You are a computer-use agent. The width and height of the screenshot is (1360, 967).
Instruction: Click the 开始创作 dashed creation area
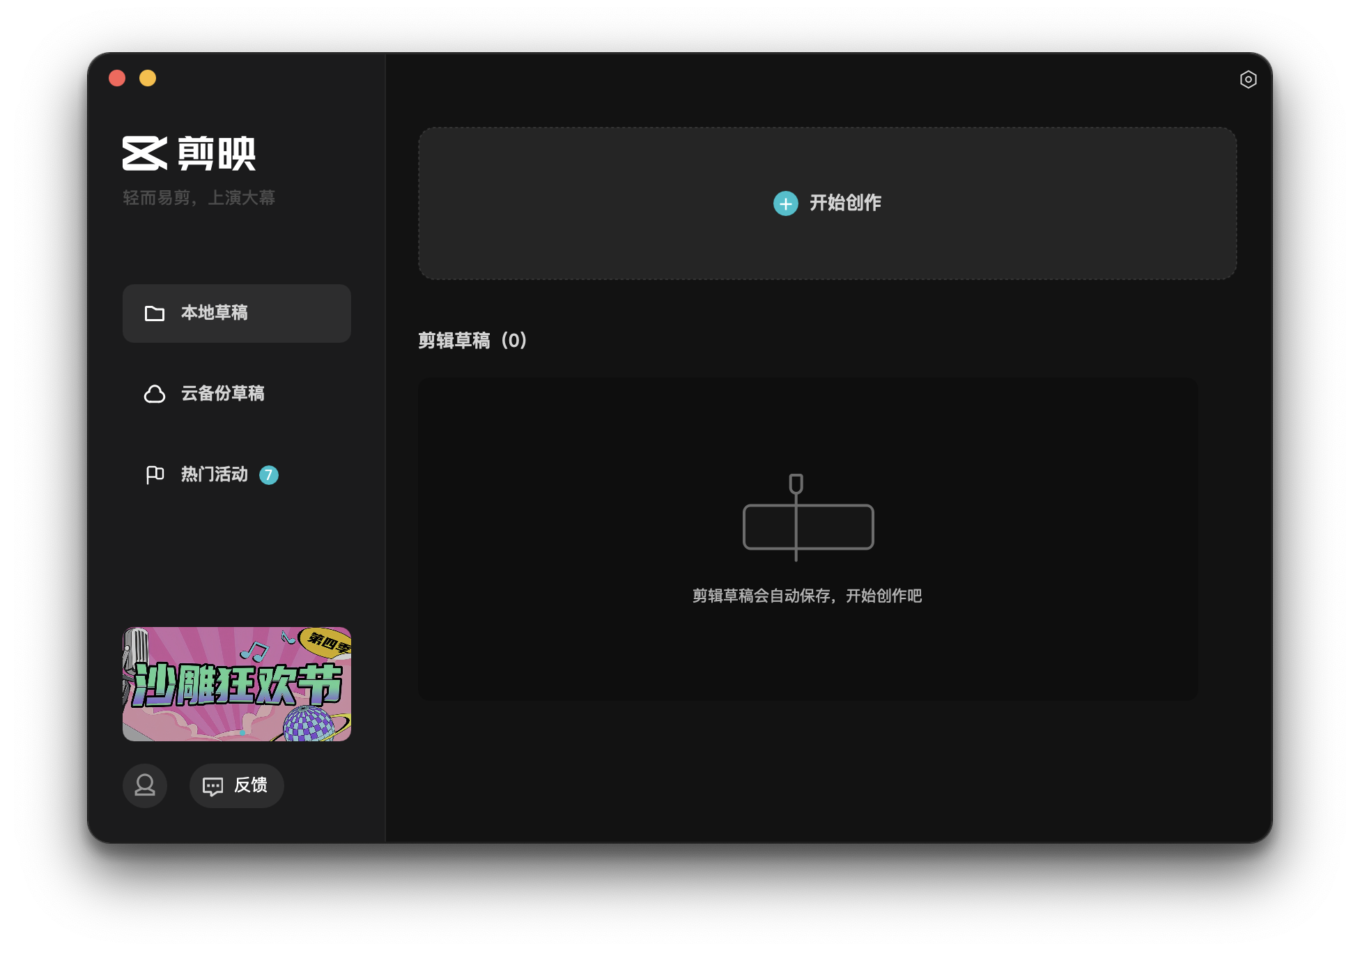coord(827,203)
